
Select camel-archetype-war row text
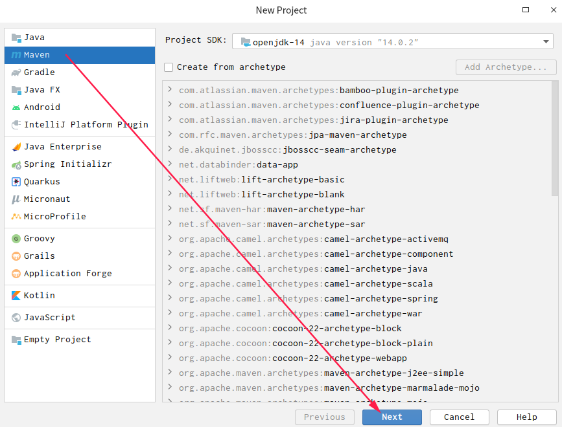(301, 314)
